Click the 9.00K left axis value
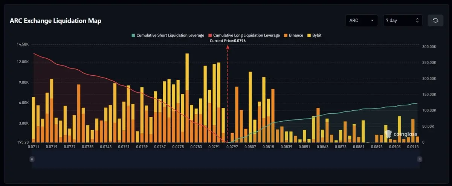The width and height of the screenshot is (452, 186). click(24, 82)
